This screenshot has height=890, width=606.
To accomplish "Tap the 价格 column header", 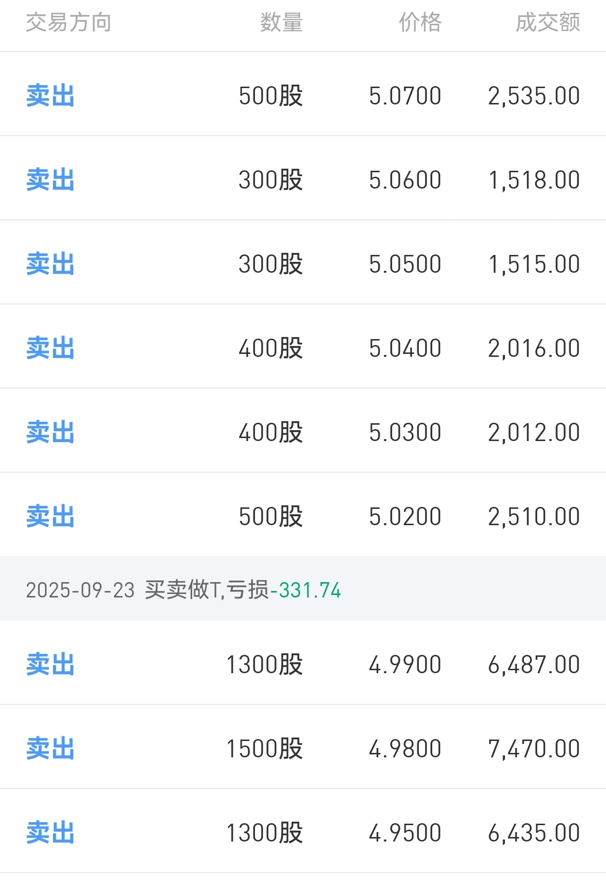I will point(420,23).
